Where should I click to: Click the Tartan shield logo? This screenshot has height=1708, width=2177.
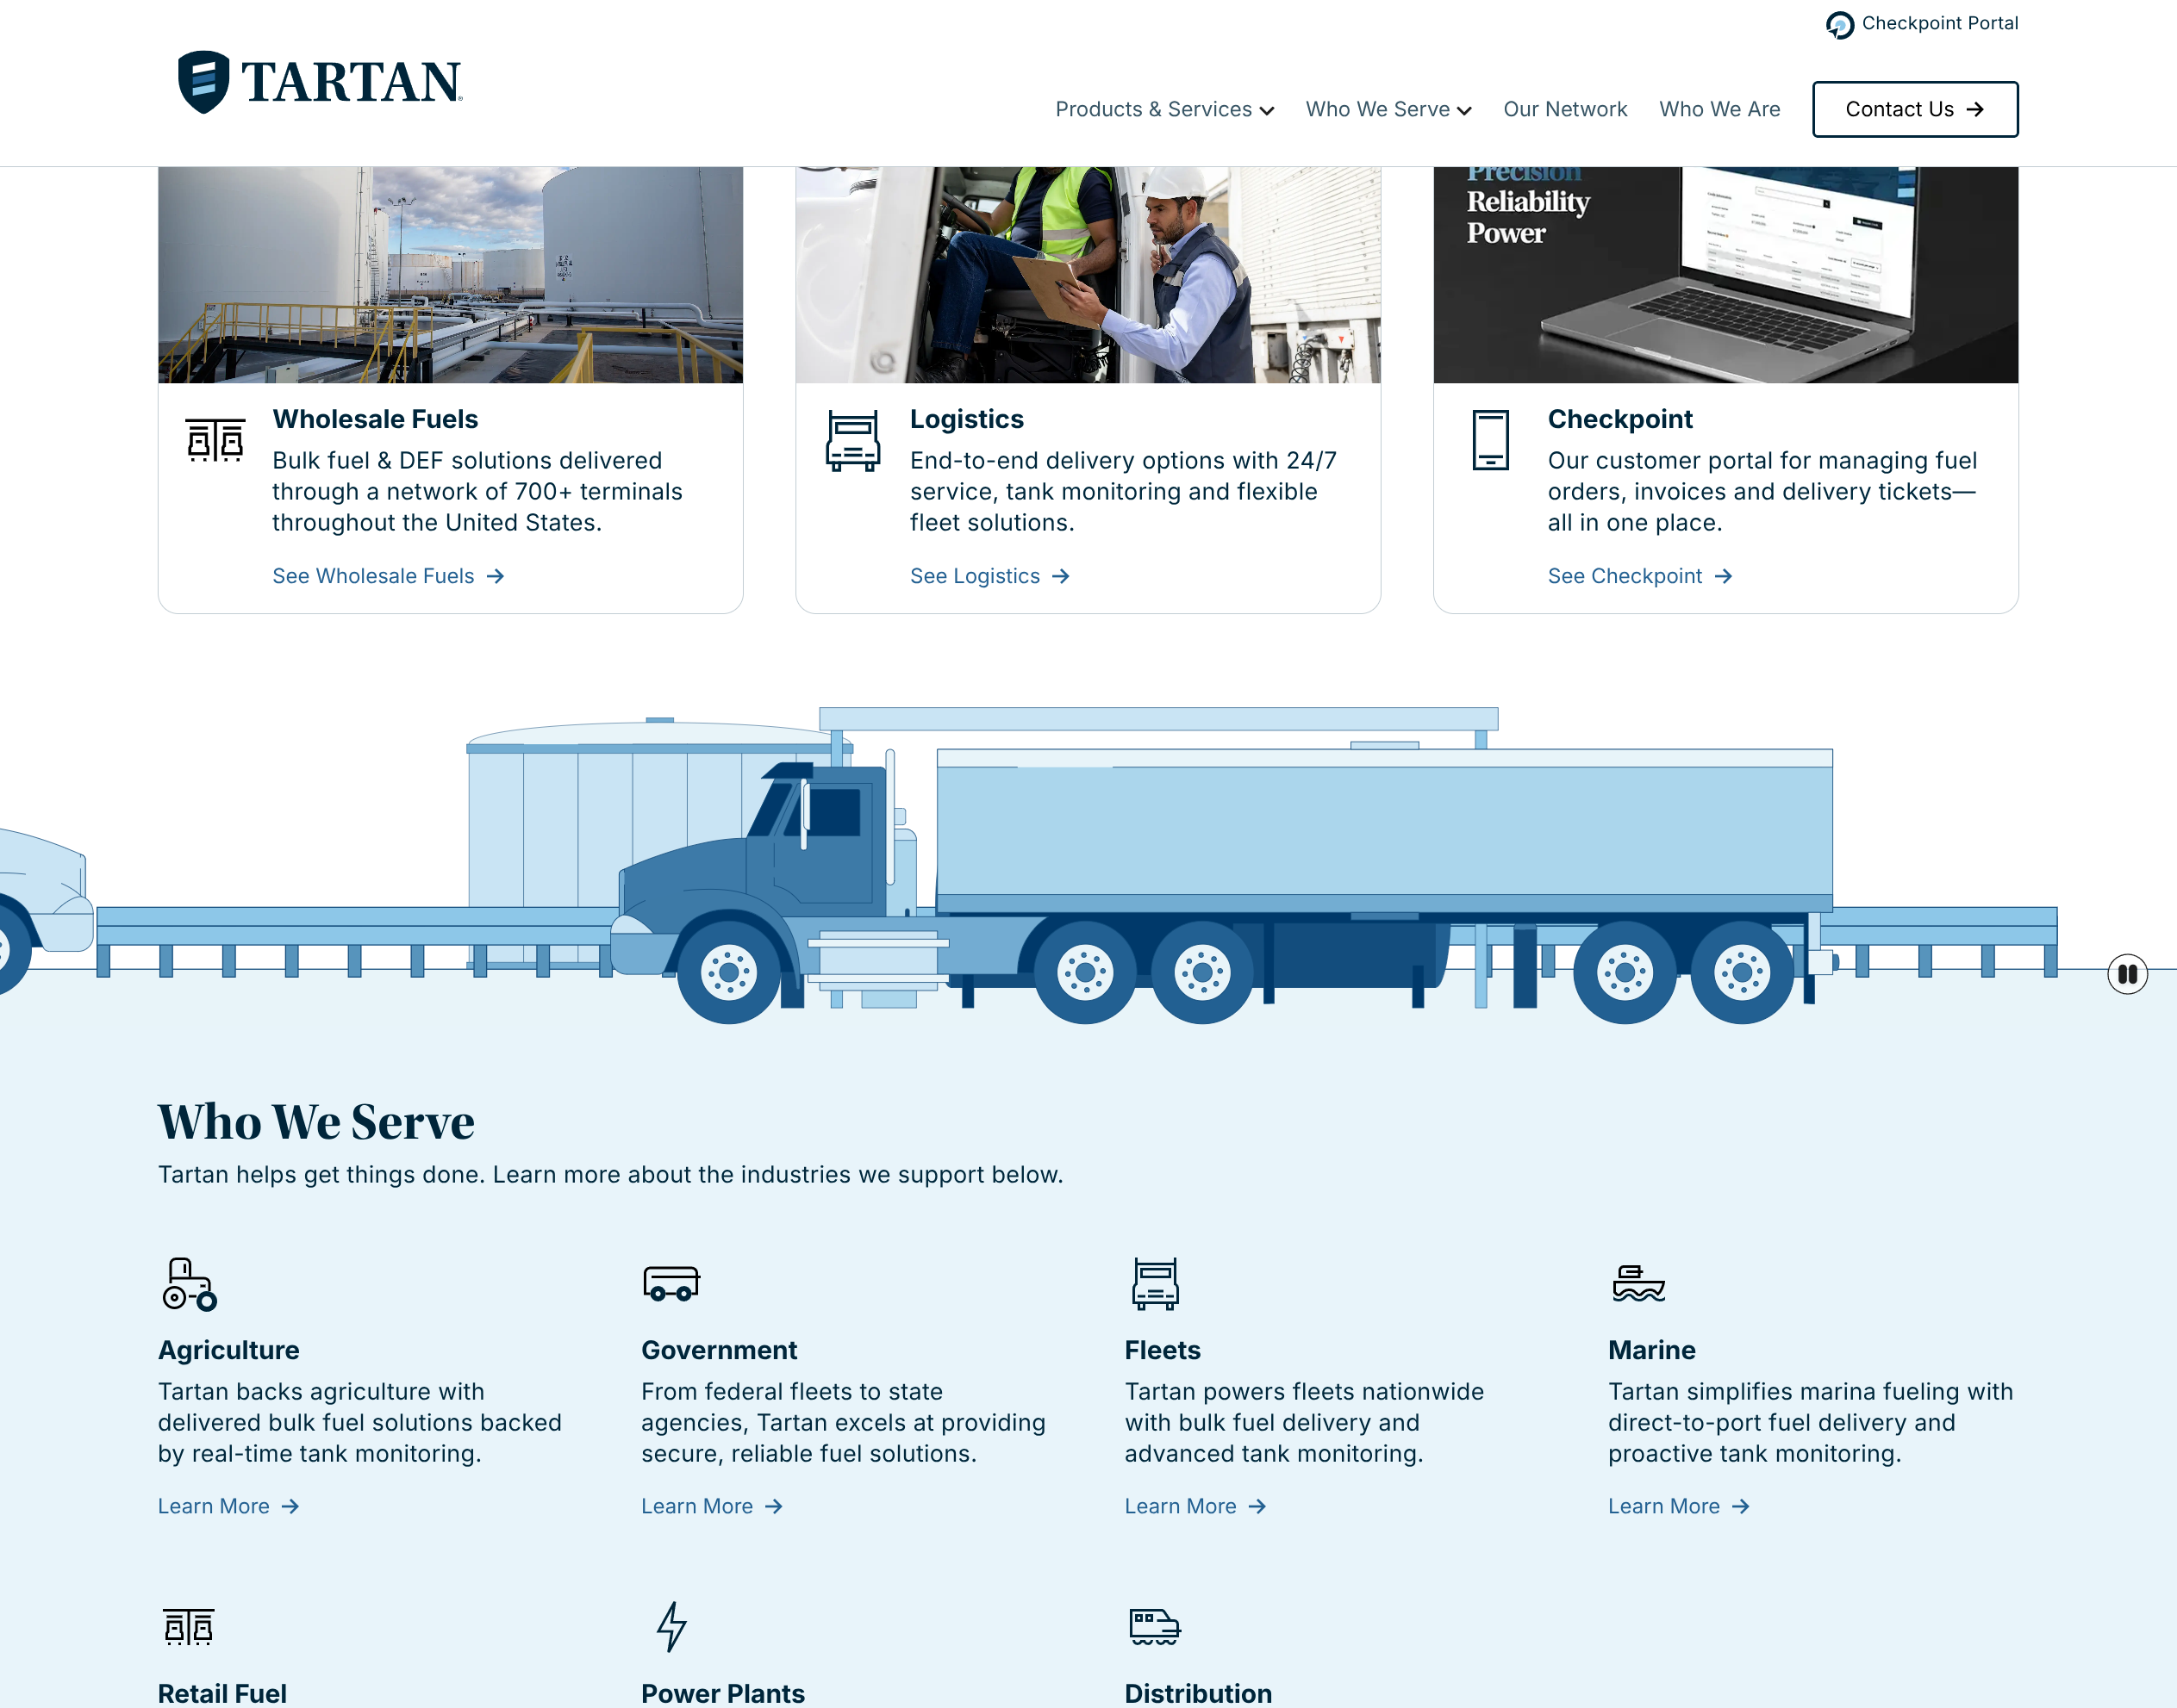point(203,82)
